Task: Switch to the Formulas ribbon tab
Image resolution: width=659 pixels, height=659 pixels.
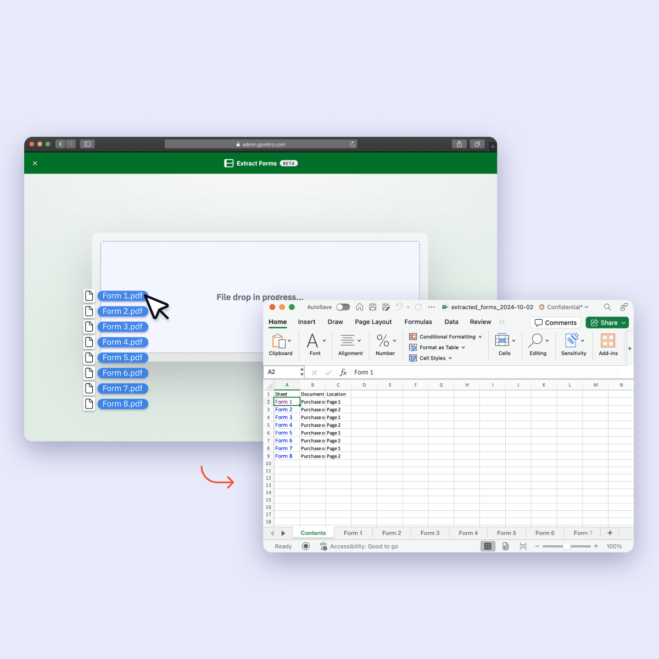Action: pos(418,322)
